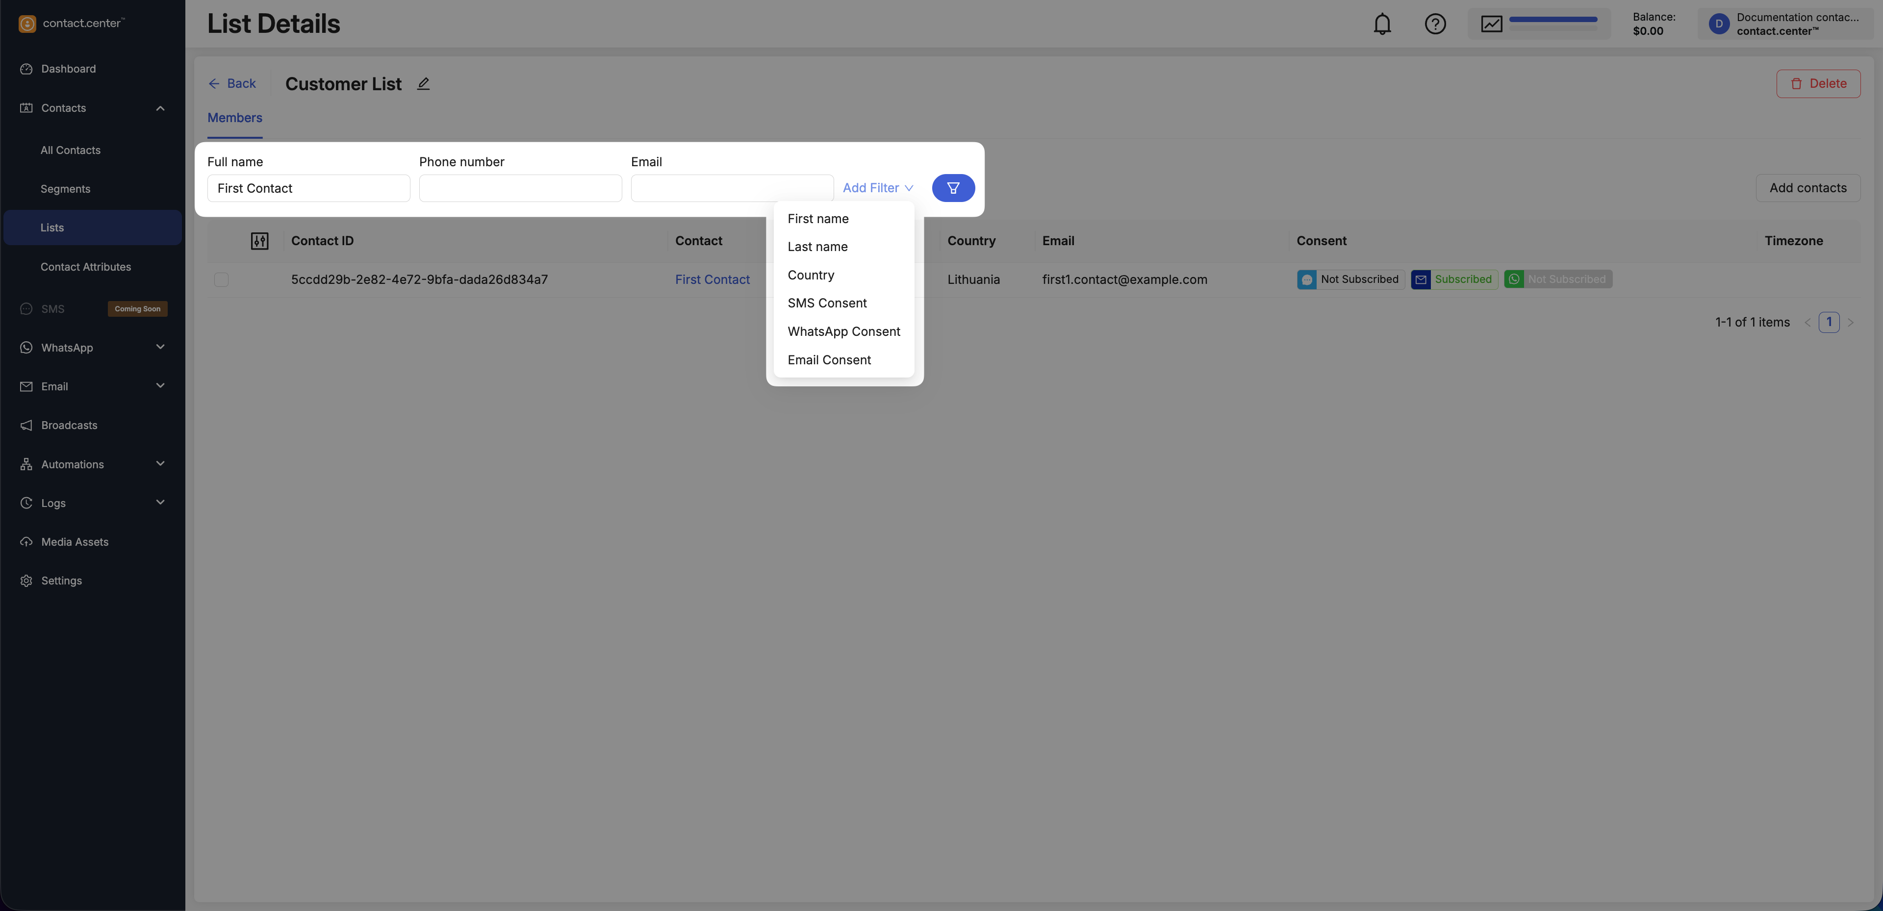The image size is (1883, 911).
Task: Click the pencil icon to rename Customer List
Action: pos(423,84)
